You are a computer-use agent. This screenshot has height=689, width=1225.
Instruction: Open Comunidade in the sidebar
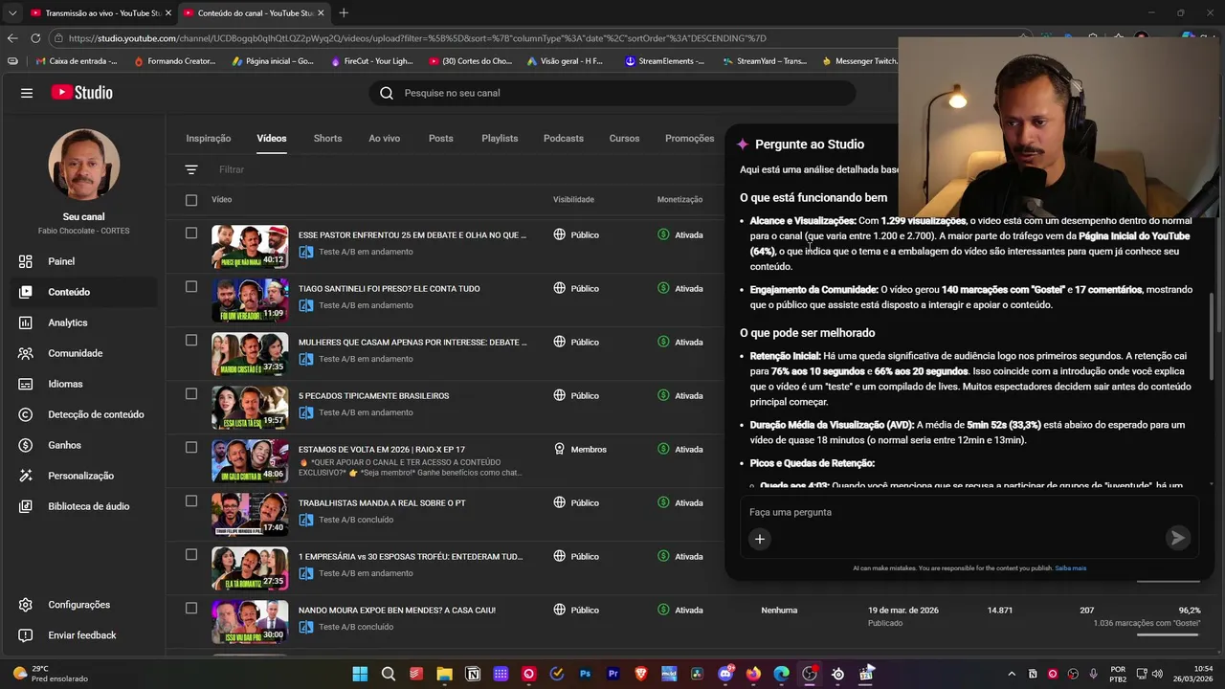tap(82, 353)
